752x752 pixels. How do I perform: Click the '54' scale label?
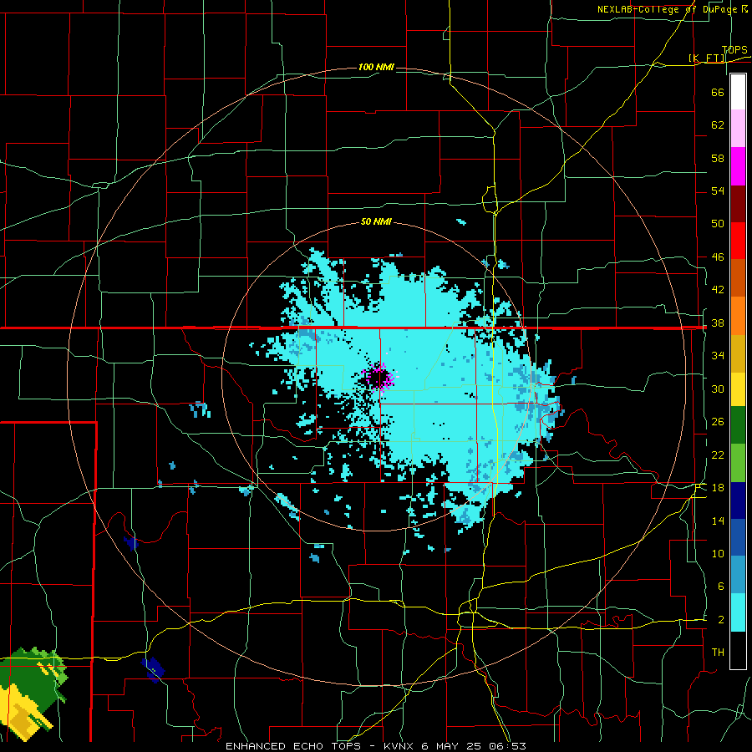click(718, 191)
